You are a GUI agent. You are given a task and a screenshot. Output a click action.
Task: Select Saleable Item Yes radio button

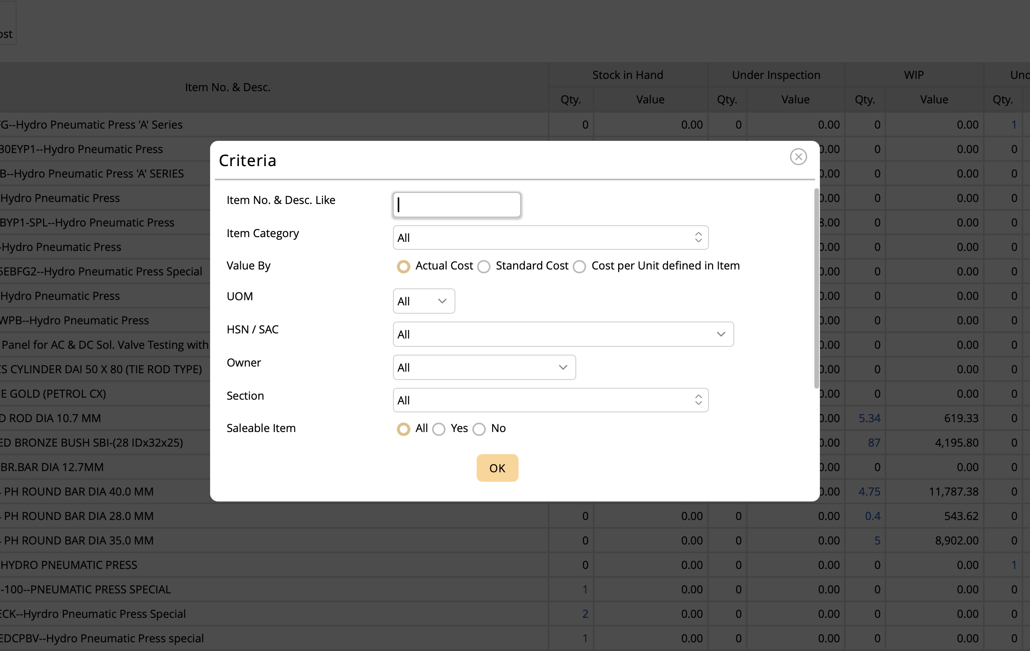(438, 429)
